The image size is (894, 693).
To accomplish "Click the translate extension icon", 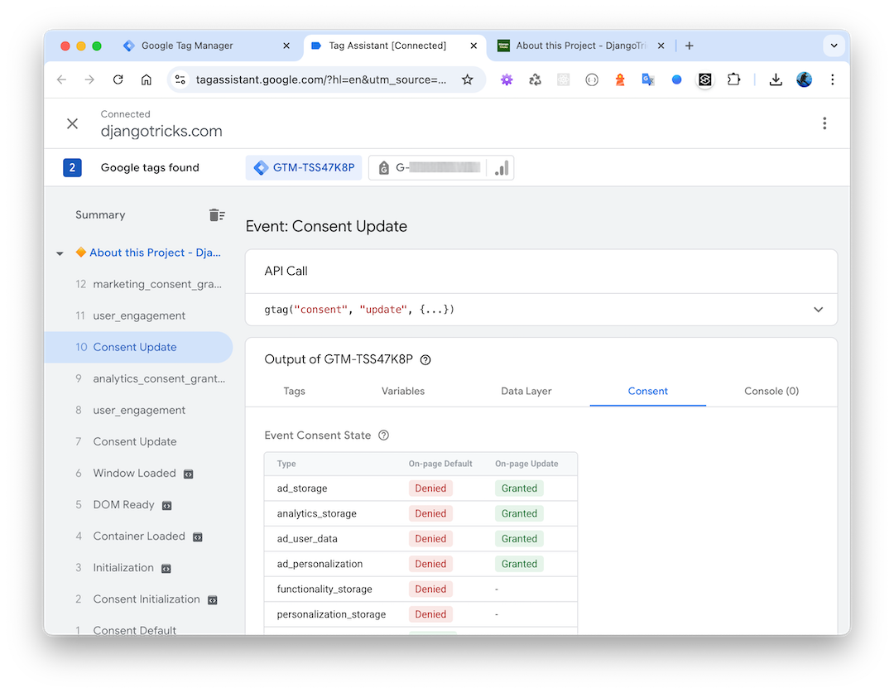I will pyautogui.click(x=647, y=79).
